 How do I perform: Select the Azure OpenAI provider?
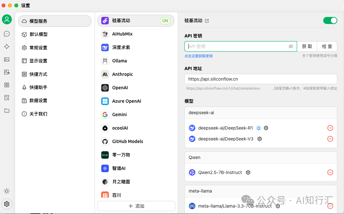tap(136, 101)
